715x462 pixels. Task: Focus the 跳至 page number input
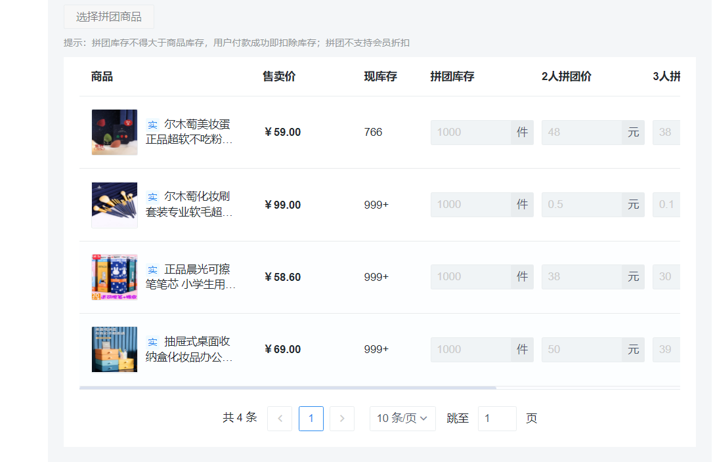[497, 418]
